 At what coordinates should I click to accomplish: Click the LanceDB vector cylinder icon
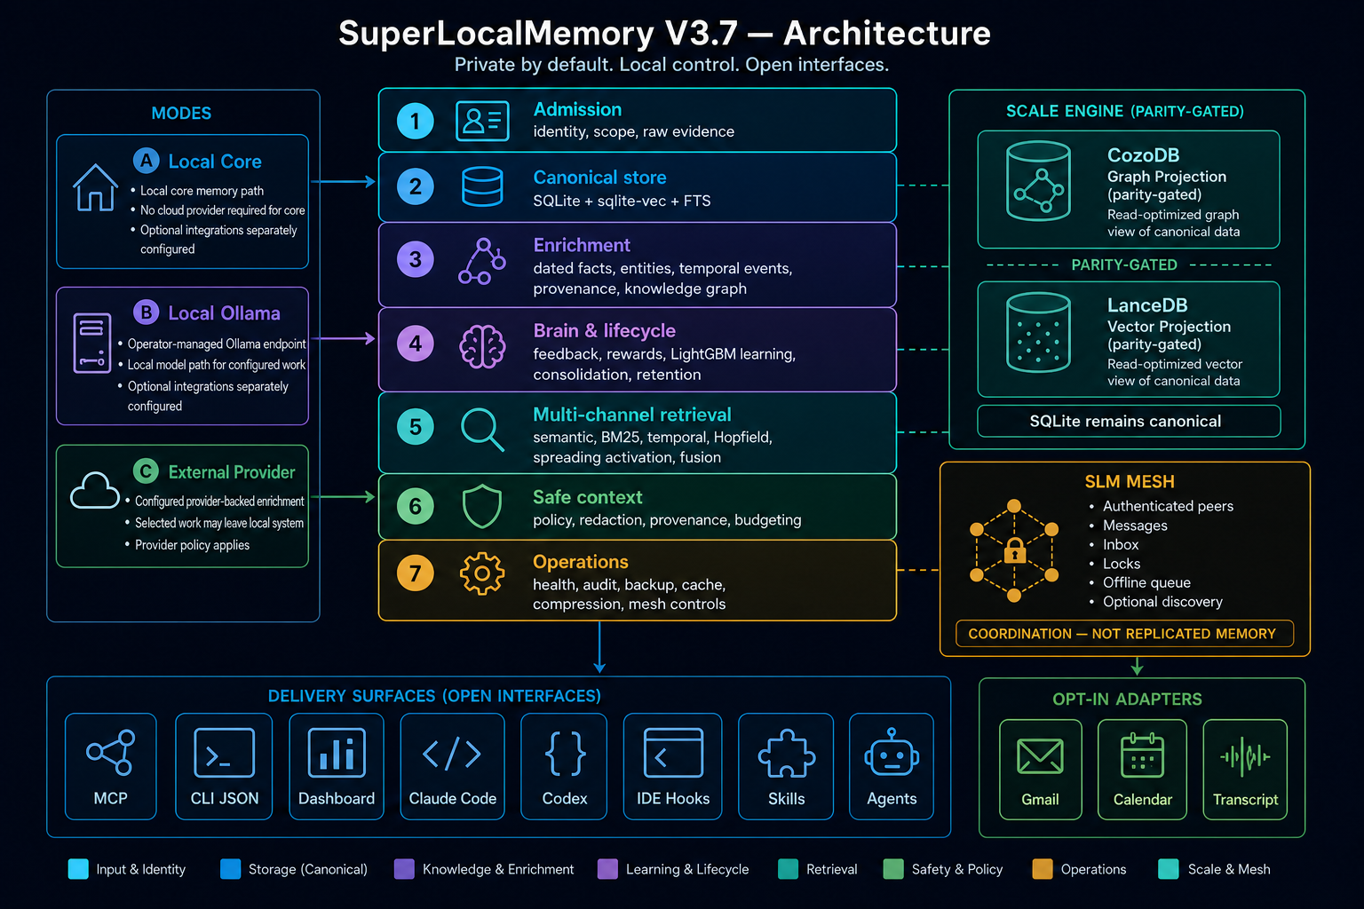pyautogui.click(x=1038, y=332)
